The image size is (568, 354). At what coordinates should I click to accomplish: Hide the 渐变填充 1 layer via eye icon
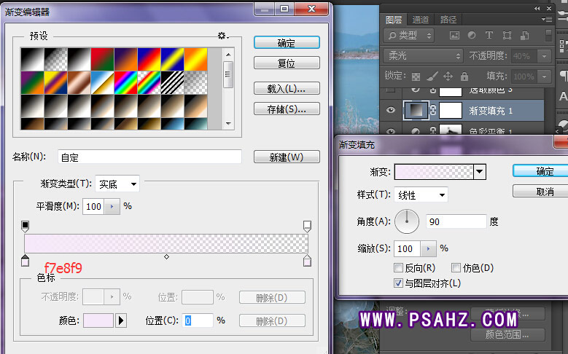click(390, 110)
